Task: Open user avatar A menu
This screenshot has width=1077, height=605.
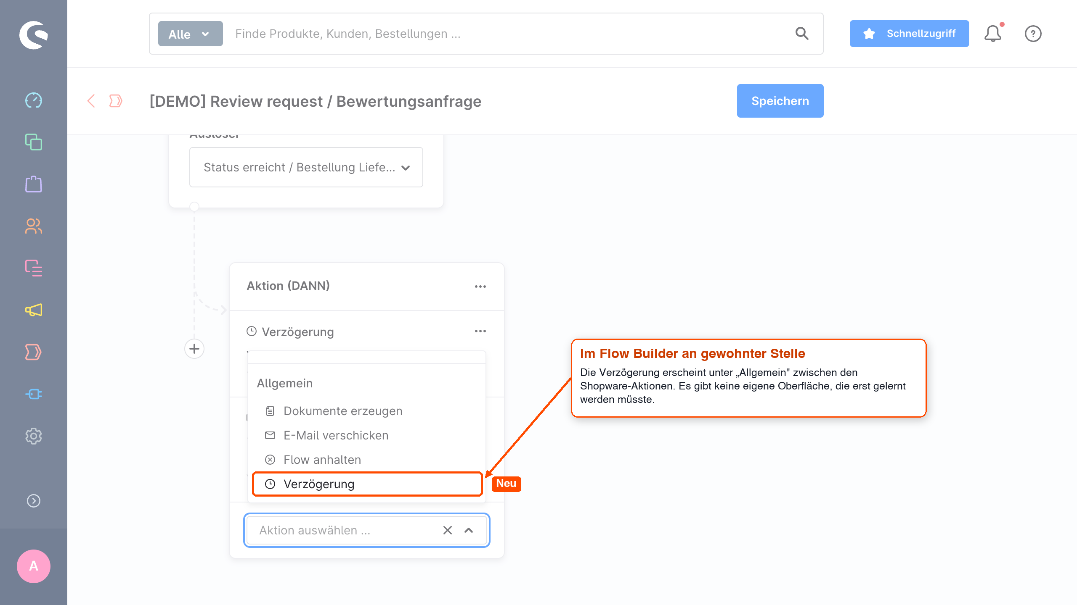Action: pyautogui.click(x=34, y=566)
